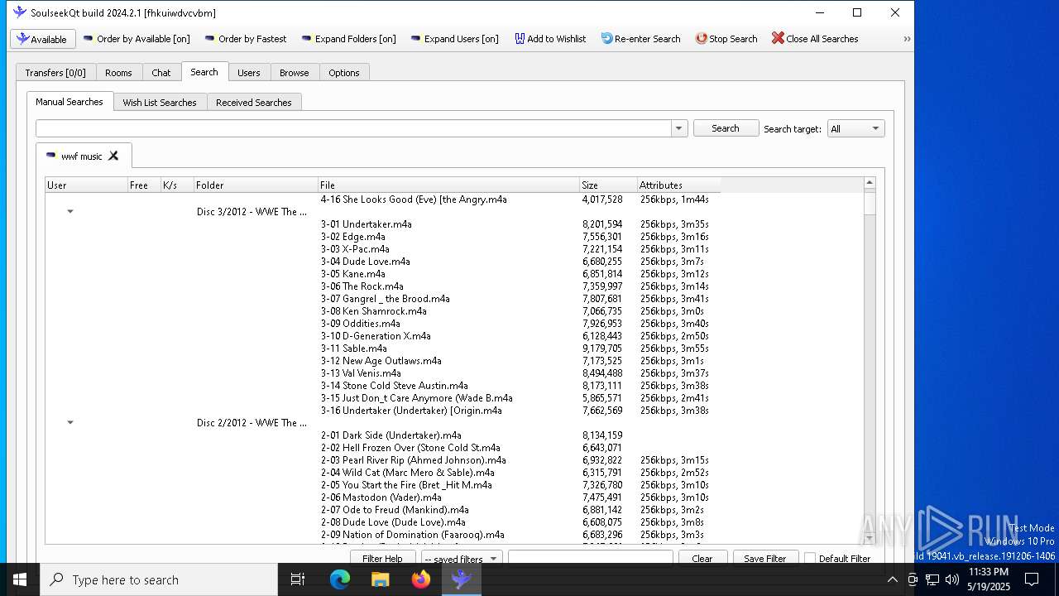Image resolution: width=1059 pixels, height=596 pixels.
Task: Open the saved filters dropdown
Action: (x=462, y=558)
